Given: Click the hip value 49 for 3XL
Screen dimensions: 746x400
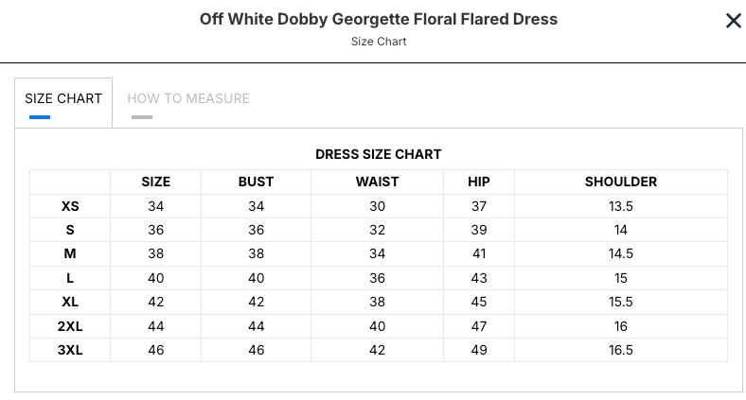Looking at the screenshot, I should point(478,350).
